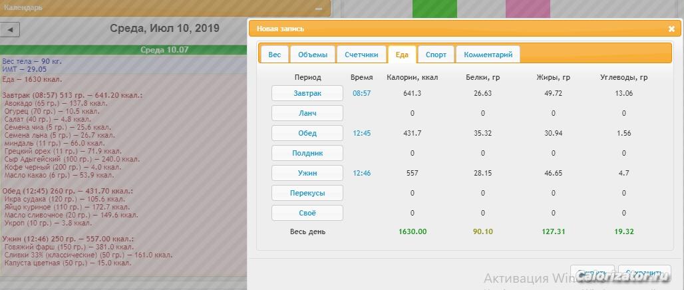Open the Своё meal period
Viewport: 684px width, 290px height.
[307, 213]
